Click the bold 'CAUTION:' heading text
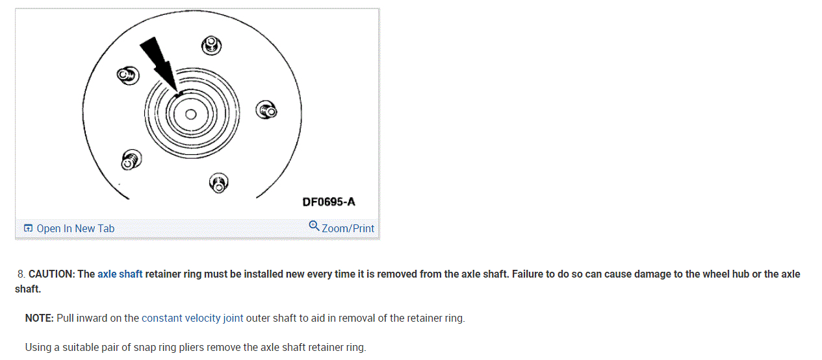The image size is (822, 360). [52, 274]
